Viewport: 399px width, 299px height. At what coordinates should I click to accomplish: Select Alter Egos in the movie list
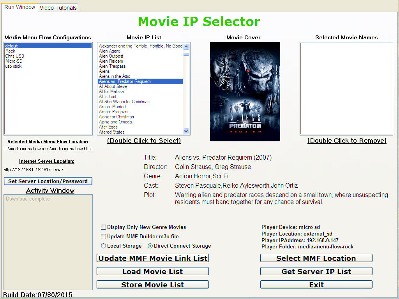pos(140,127)
